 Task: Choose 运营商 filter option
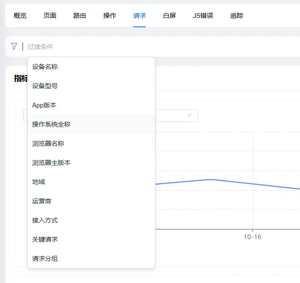pyautogui.click(x=42, y=201)
